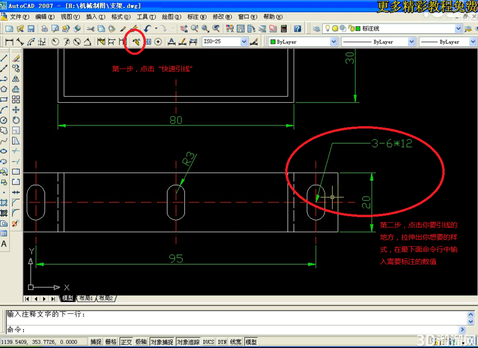Click the first-tab navigation arrow
The height and width of the screenshot is (348, 478).
coord(27,299)
